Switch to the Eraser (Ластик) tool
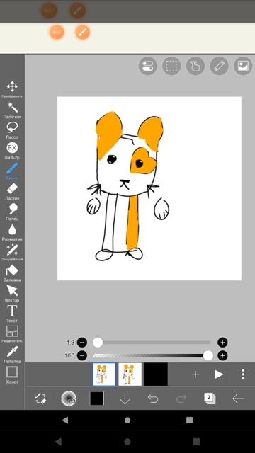Image resolution: width=255 pixels, height=453 pixels. click(12, 192)
